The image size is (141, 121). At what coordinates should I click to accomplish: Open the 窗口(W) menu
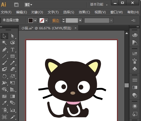pos(116,12)
